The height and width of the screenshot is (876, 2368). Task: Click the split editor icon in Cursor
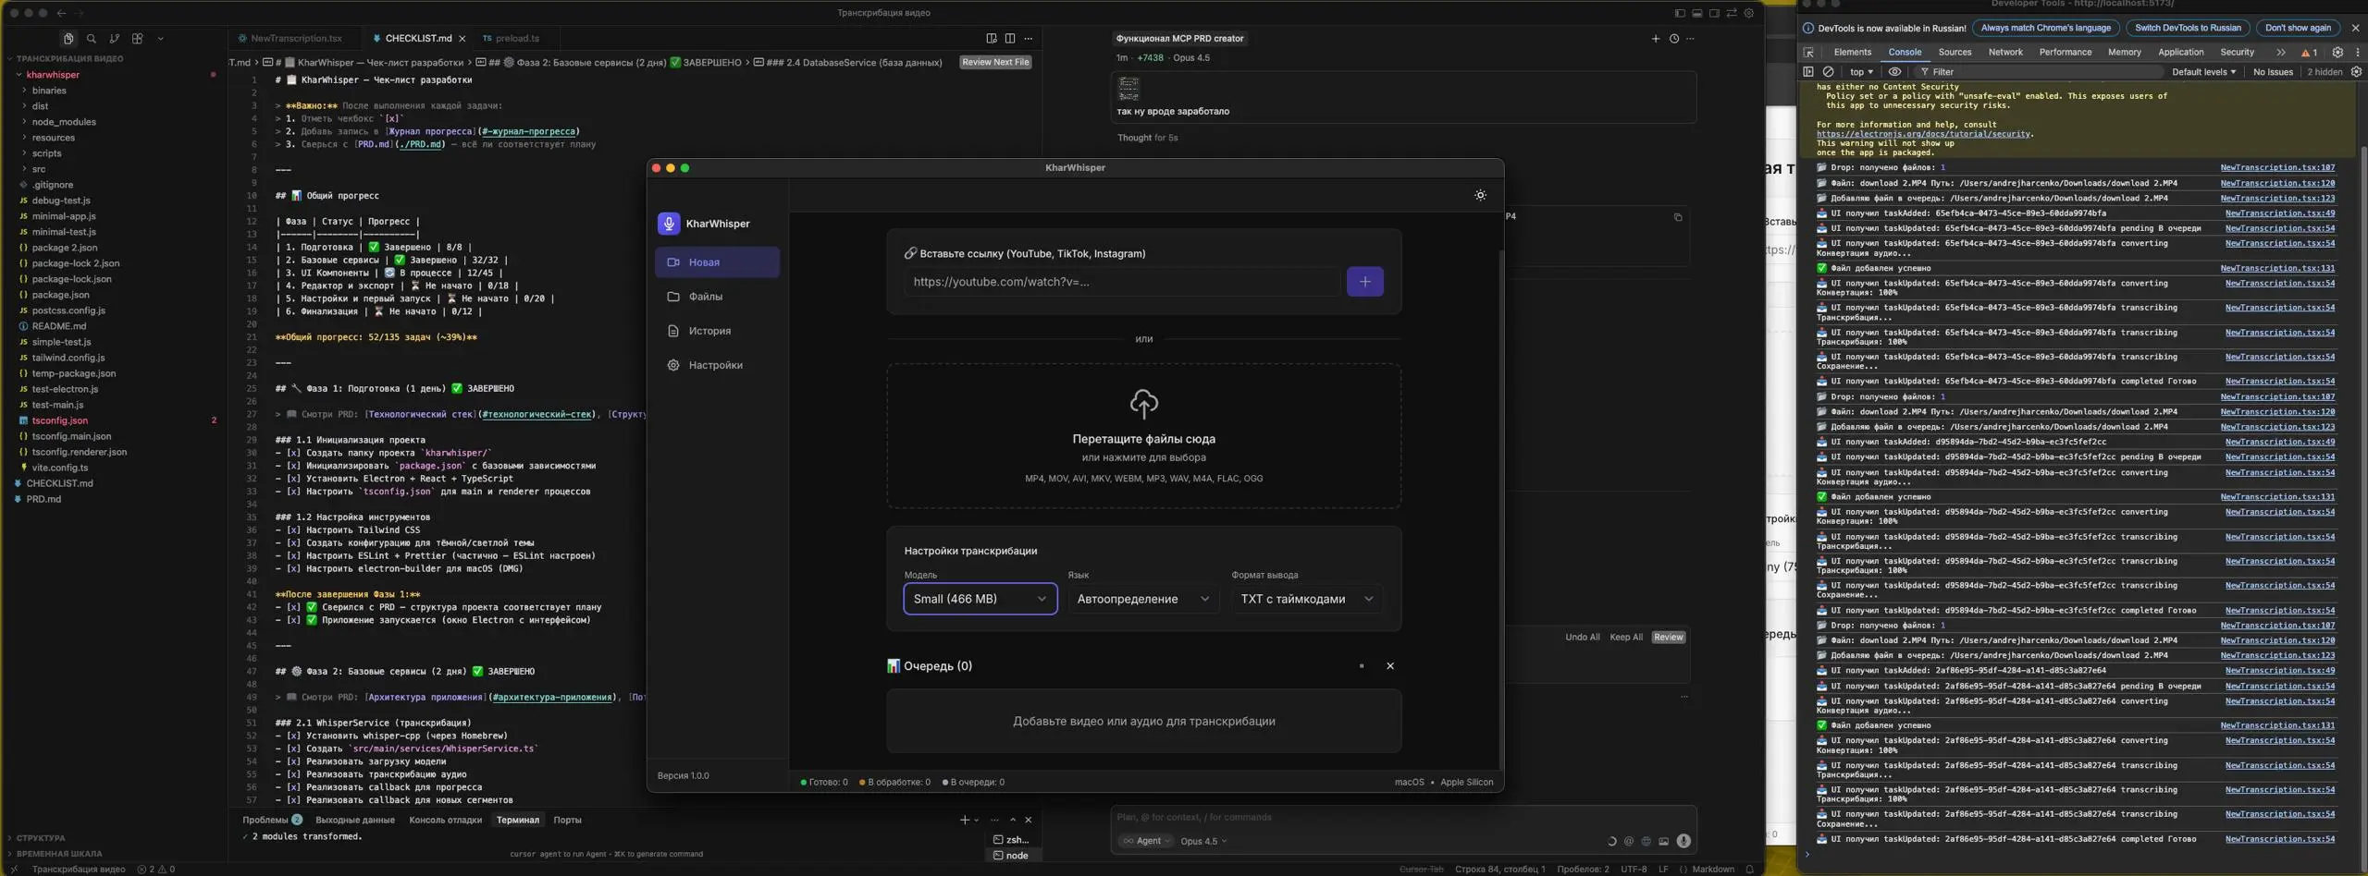pyautogui.click(x=1010, y=39)
